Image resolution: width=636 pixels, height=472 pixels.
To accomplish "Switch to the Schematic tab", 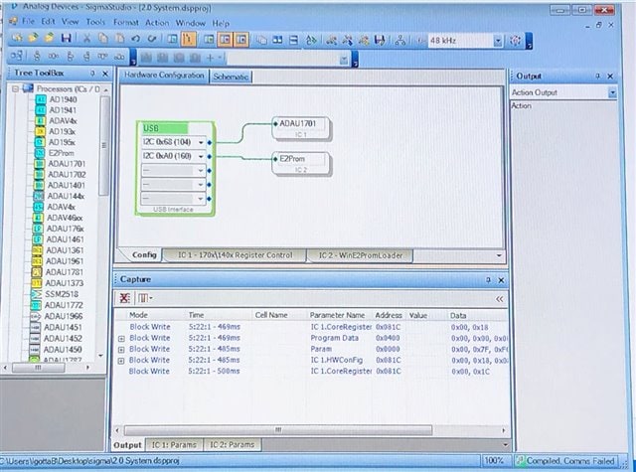I will click(x=231, y=77).
